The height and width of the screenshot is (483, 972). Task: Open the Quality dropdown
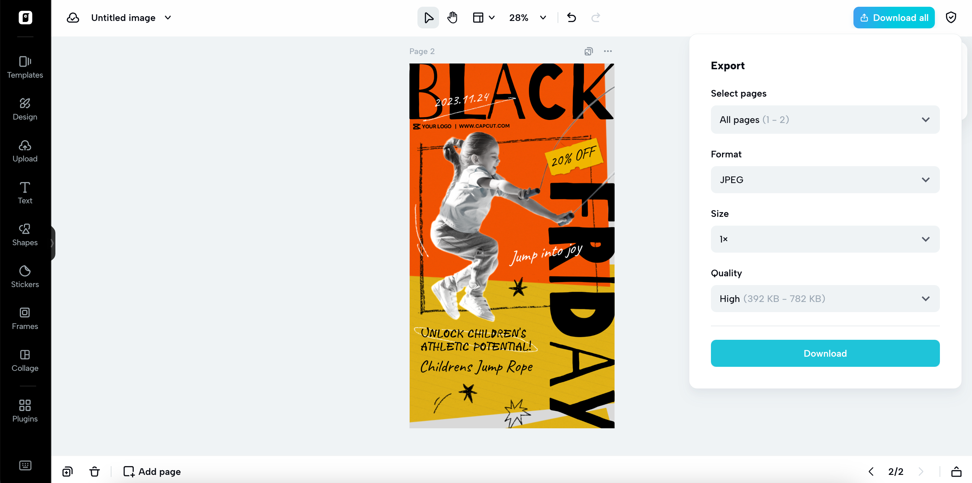825,298
